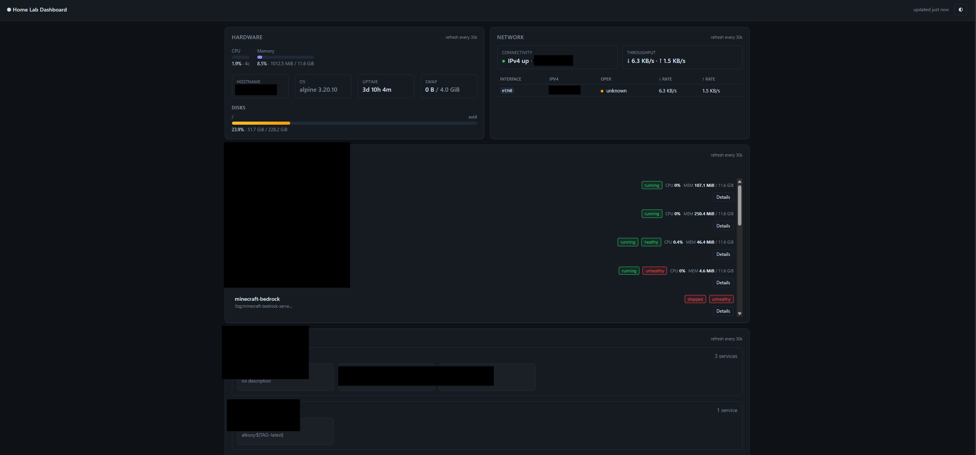This screenshot has height=455, width=976.
Task: Click 'refresh every 30s' in services panel
Action: (x=726, y=339)
